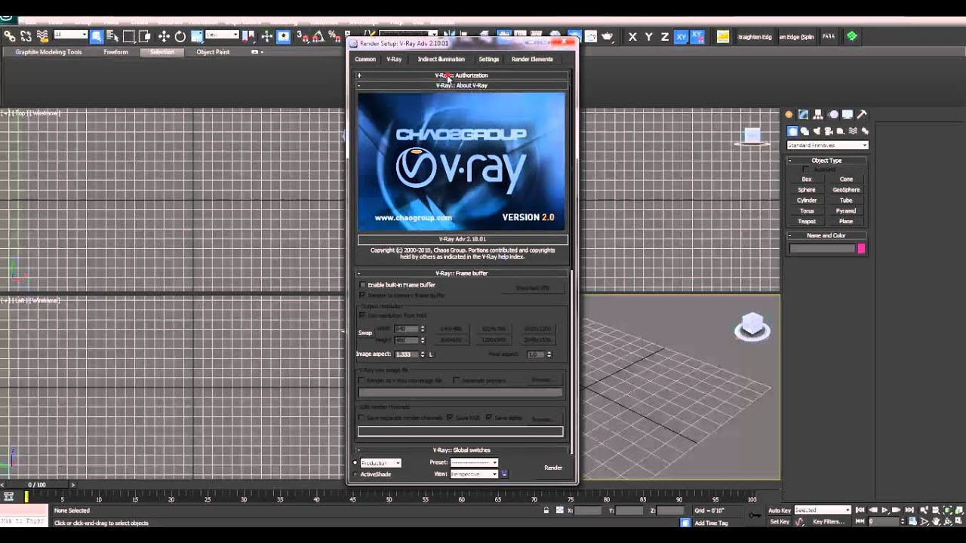966x543 pixels.
Task: Toggle Save separate render channels checkbox
Action: (362, 418)
